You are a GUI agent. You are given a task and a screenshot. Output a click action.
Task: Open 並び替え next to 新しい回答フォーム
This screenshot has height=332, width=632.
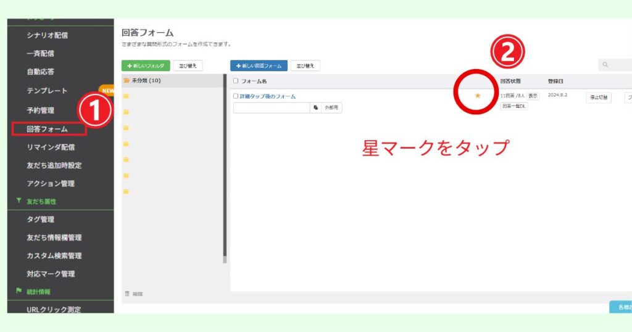(x=305, y=65)
